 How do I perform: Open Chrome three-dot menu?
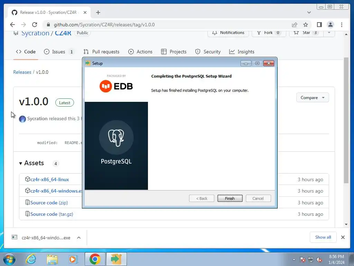pos(342,25)
